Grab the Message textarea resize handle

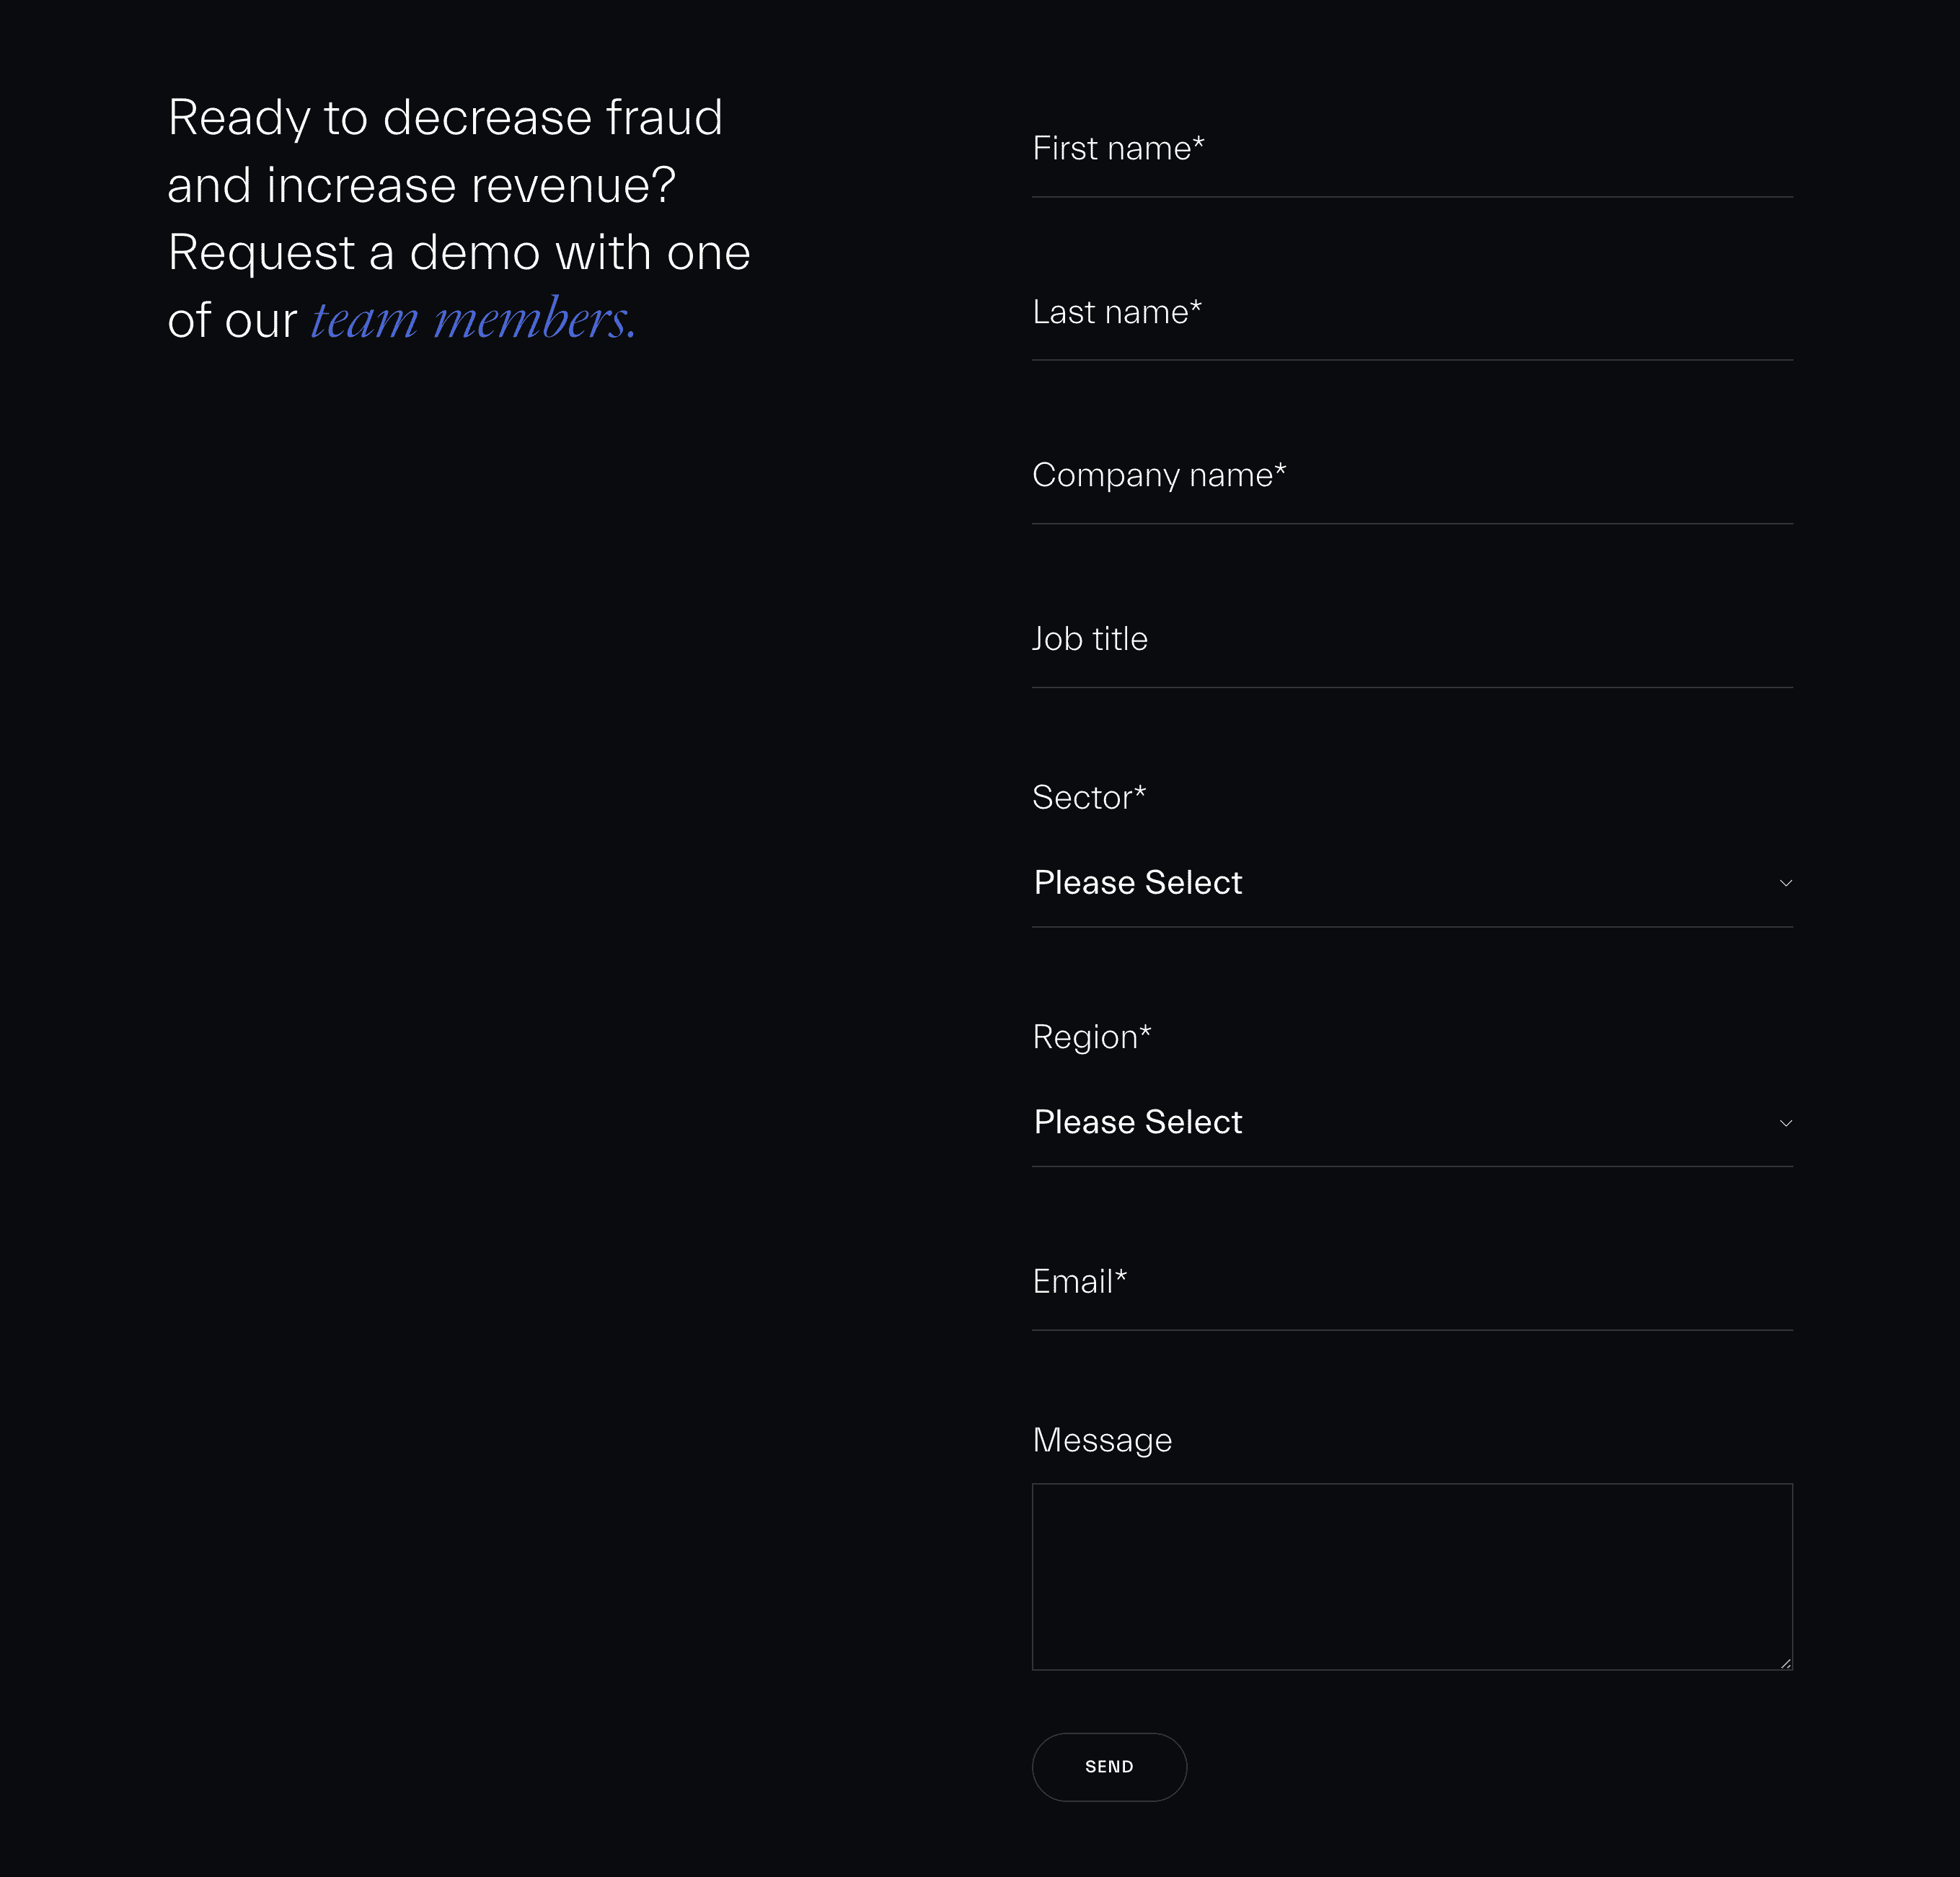tap(1785, 1663)
